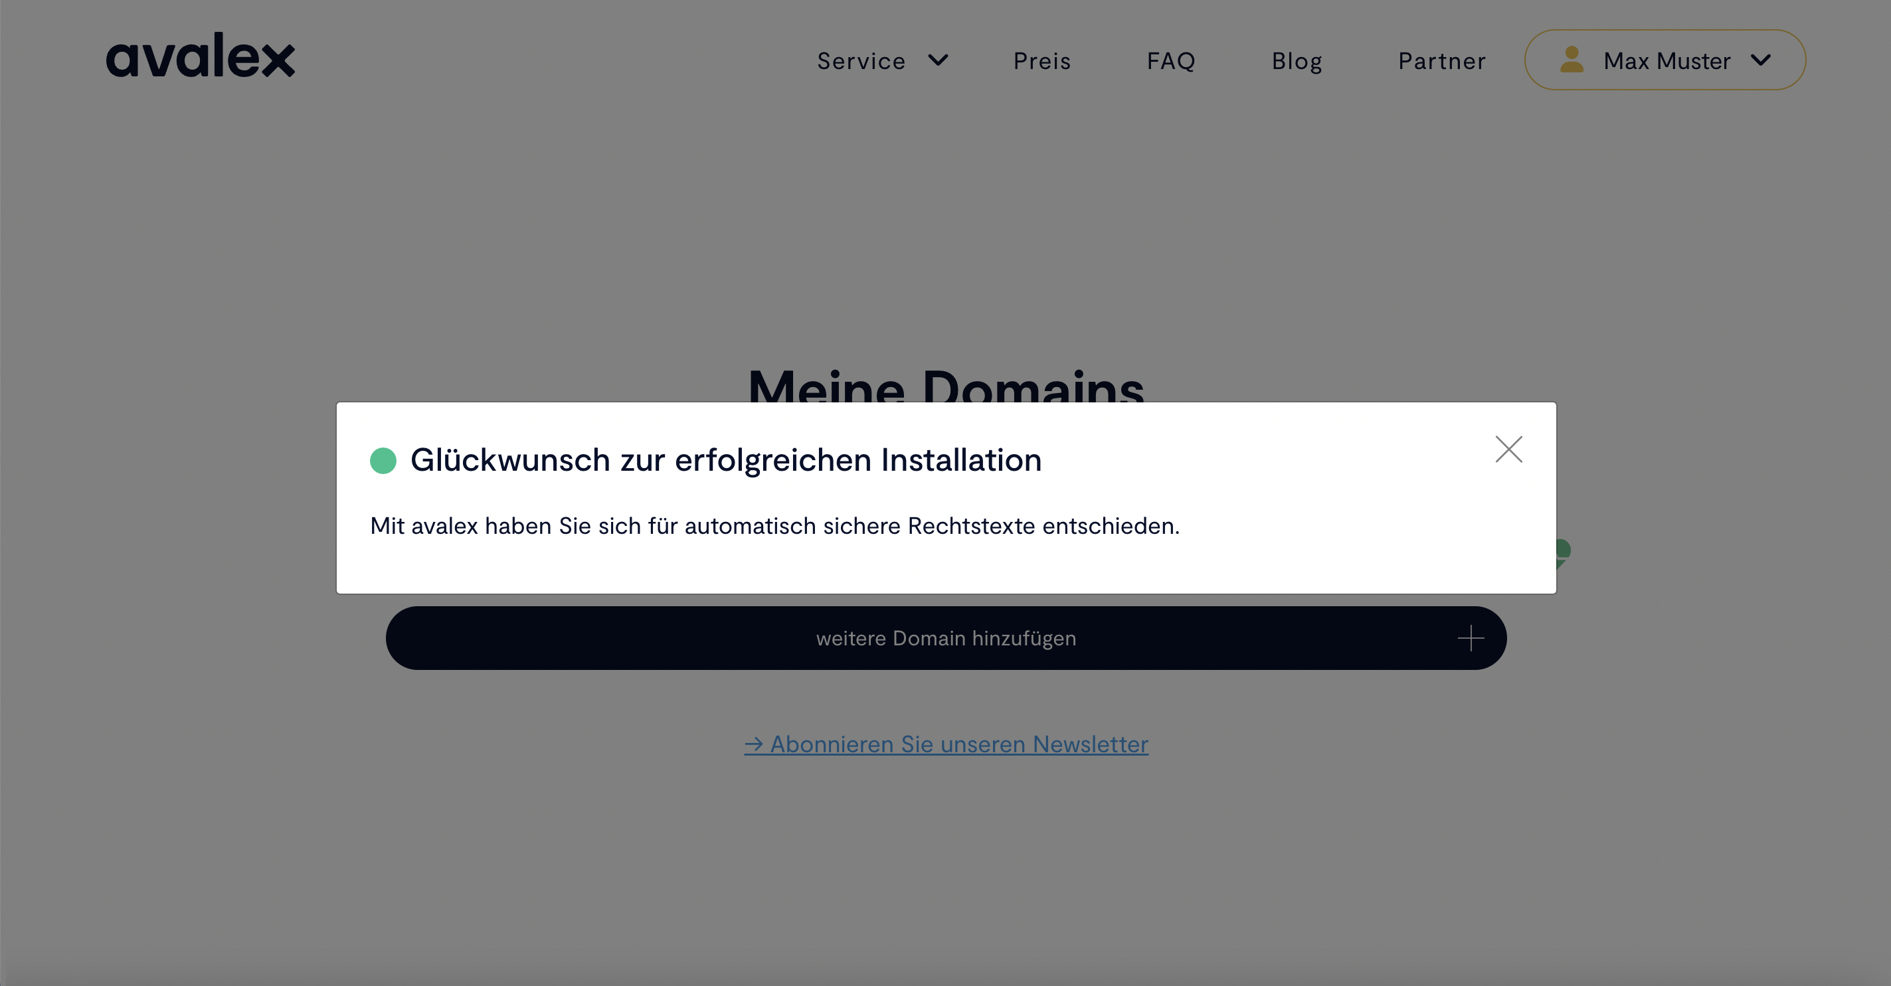
Task: Go to the Partner page
Action: (x=1441, y=61)
